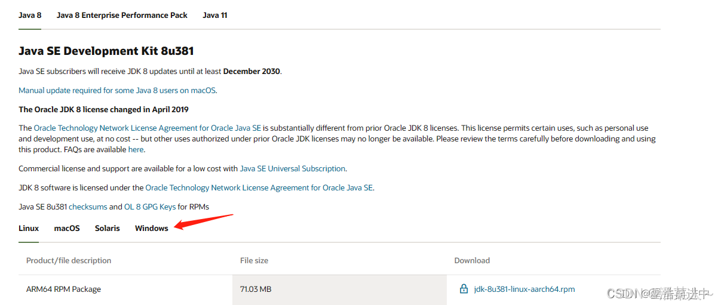Open Java SE Universal Subscription link

(293, 168)
